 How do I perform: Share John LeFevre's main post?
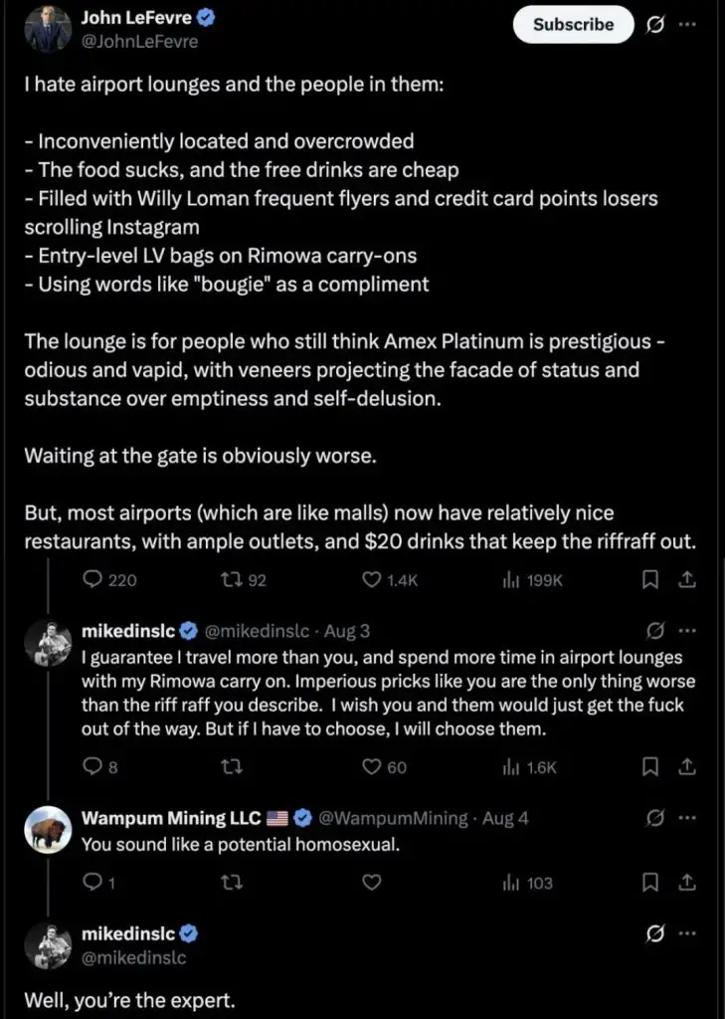pos(686,579)
